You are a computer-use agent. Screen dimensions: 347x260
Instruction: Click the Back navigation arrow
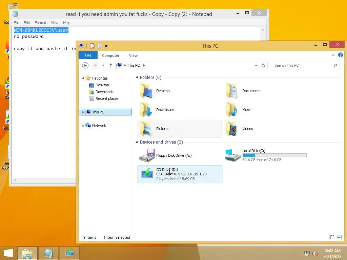pyautogui.click(x=85, y=65)
